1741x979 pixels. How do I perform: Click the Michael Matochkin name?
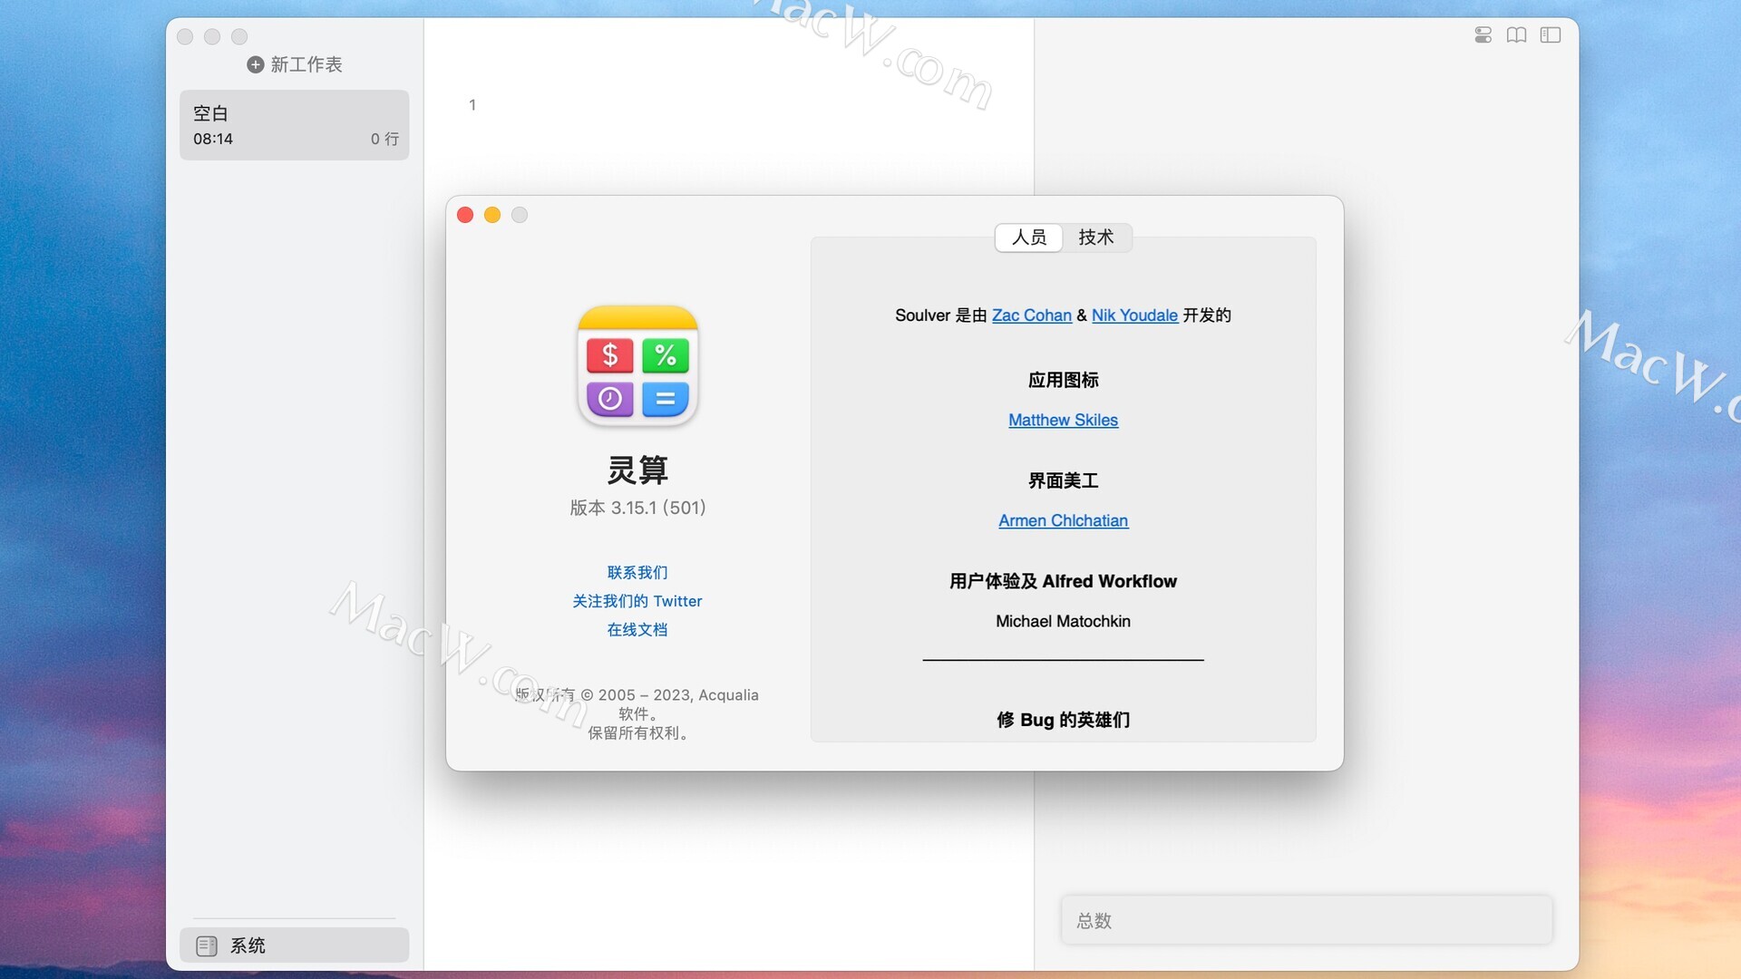[x=1063, y=622]
